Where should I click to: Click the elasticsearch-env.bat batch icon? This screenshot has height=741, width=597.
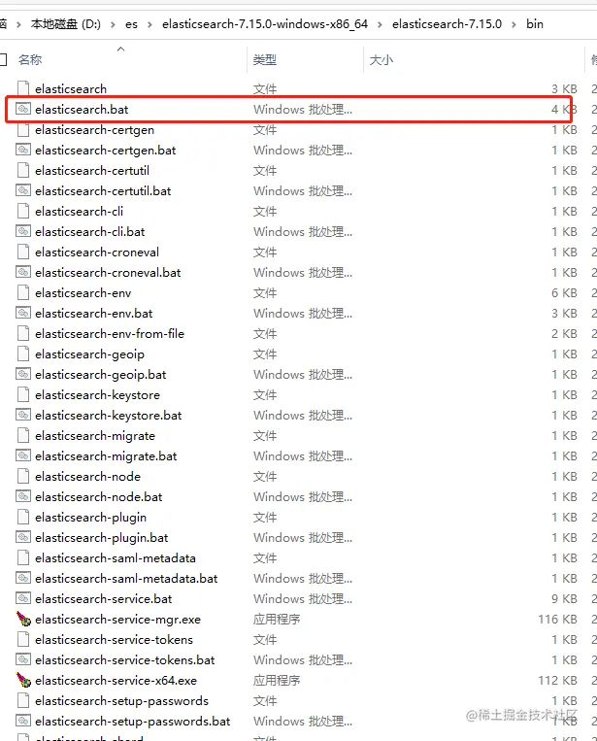coord(23,313)
